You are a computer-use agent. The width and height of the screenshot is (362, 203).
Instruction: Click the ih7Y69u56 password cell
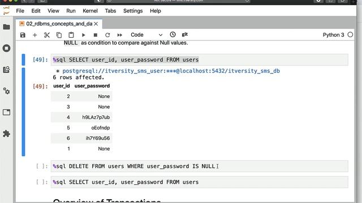pyautogui.click(x=98, y=138)
